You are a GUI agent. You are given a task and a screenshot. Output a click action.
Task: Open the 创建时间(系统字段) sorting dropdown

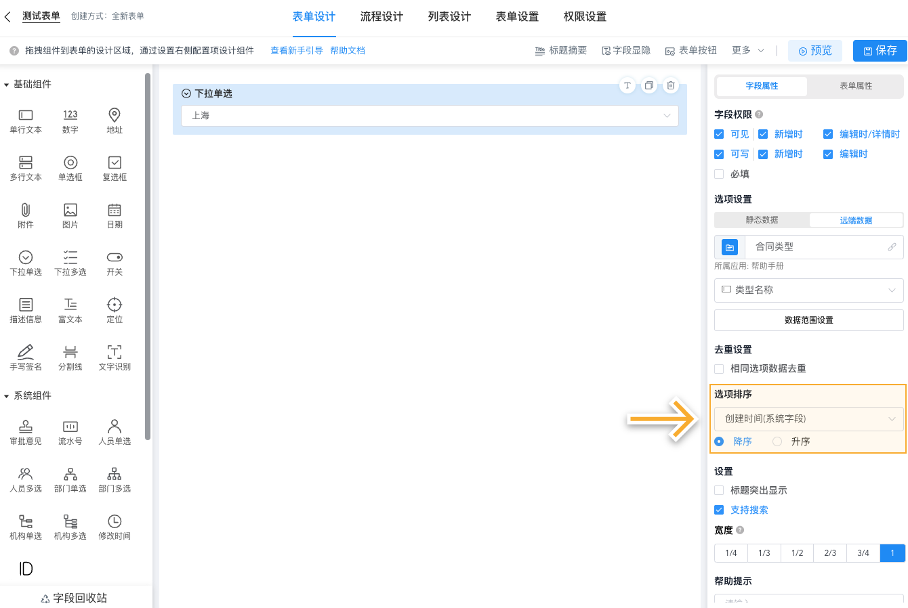click(808, 419)
